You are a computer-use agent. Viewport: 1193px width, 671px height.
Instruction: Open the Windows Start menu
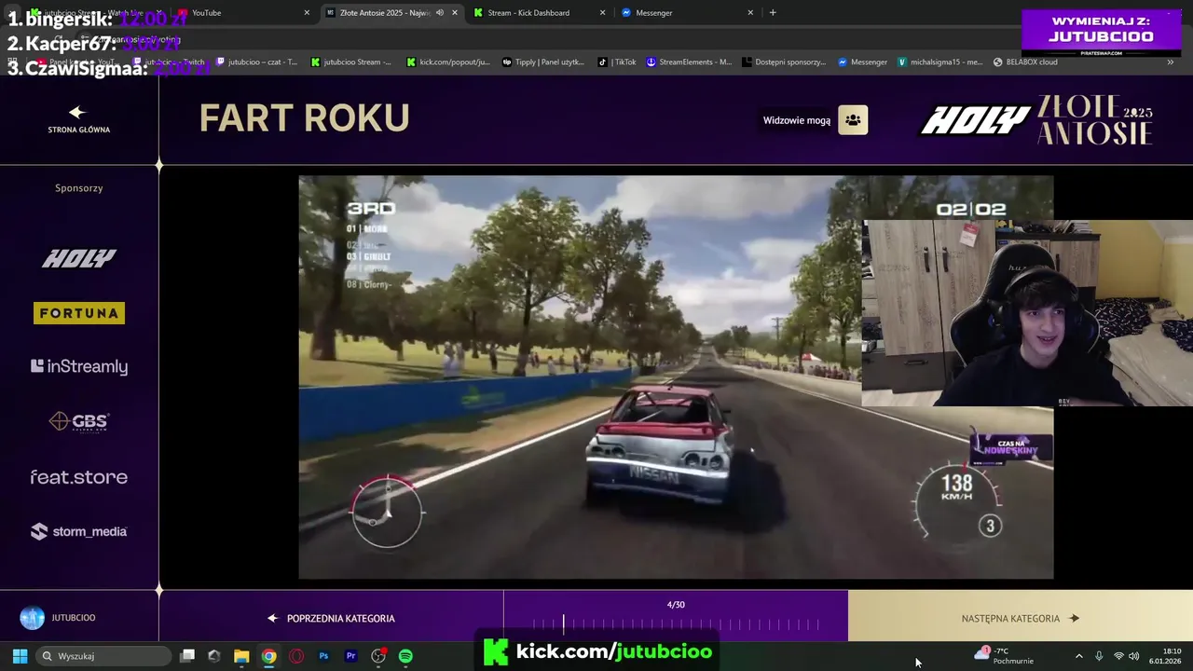point(20,656)
